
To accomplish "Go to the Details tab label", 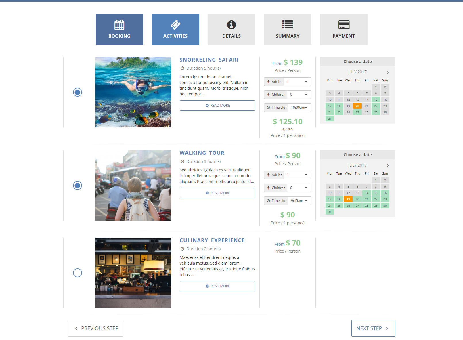I will pos(232,36).
